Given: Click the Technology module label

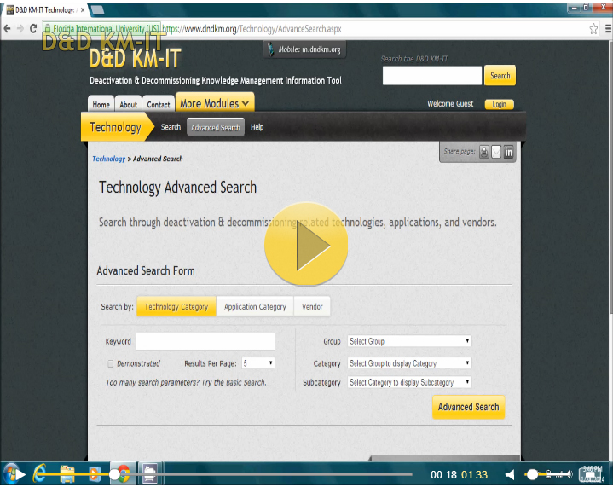Looking at the screenshot, I should pos(115,127).
